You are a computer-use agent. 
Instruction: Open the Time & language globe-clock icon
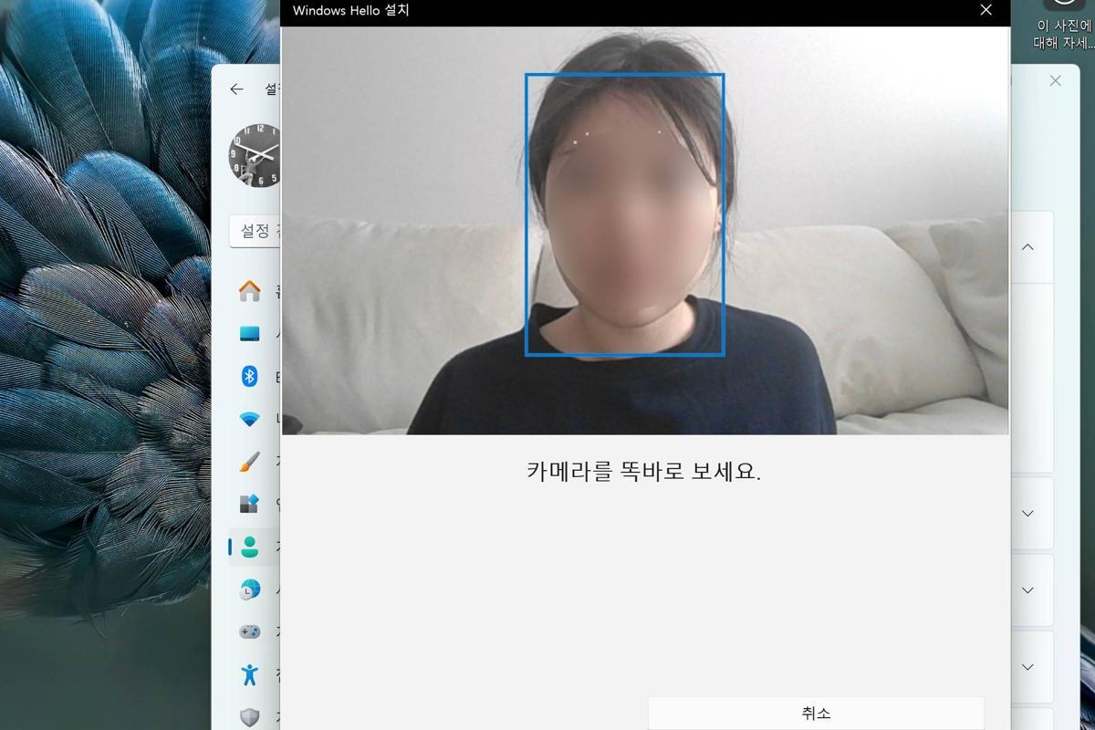249,589
